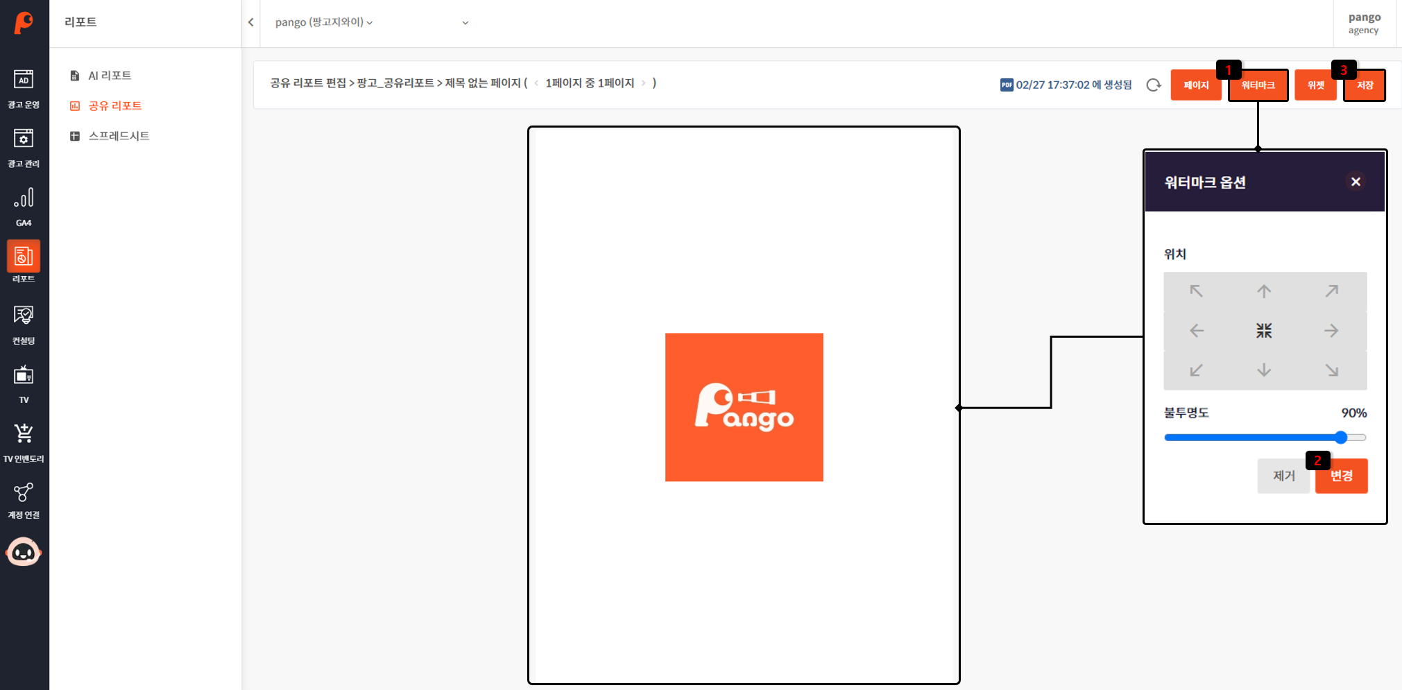Viewport: 1402px width, 690px height.
Task: Click the 페이지 button
Action: tap(1196, 85)
